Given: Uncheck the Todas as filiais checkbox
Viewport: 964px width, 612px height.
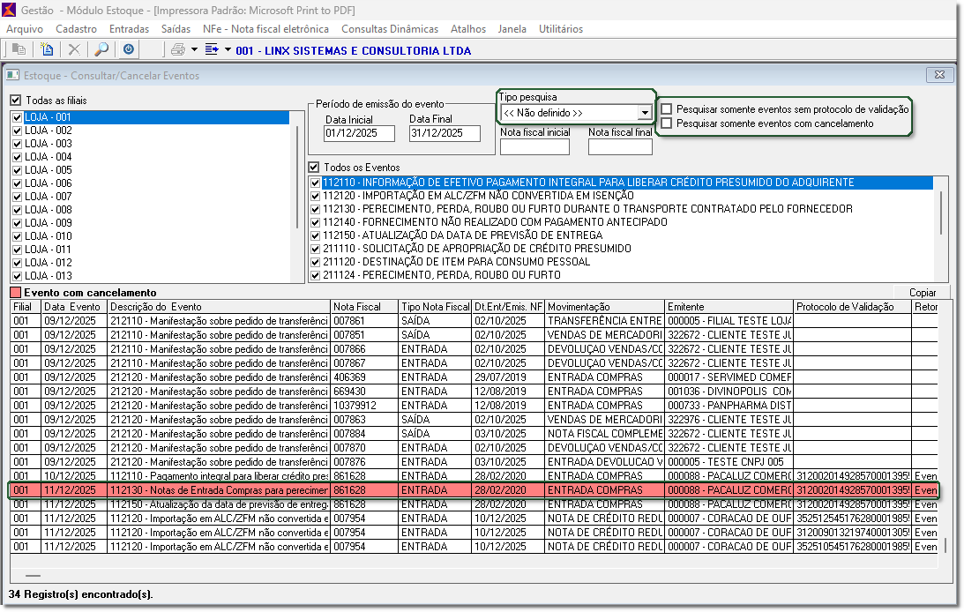Looking at the screenshot, I should point(15,101).
